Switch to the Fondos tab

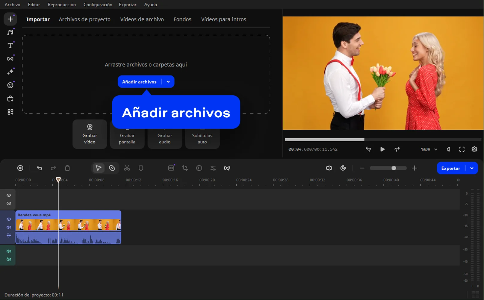182,19
